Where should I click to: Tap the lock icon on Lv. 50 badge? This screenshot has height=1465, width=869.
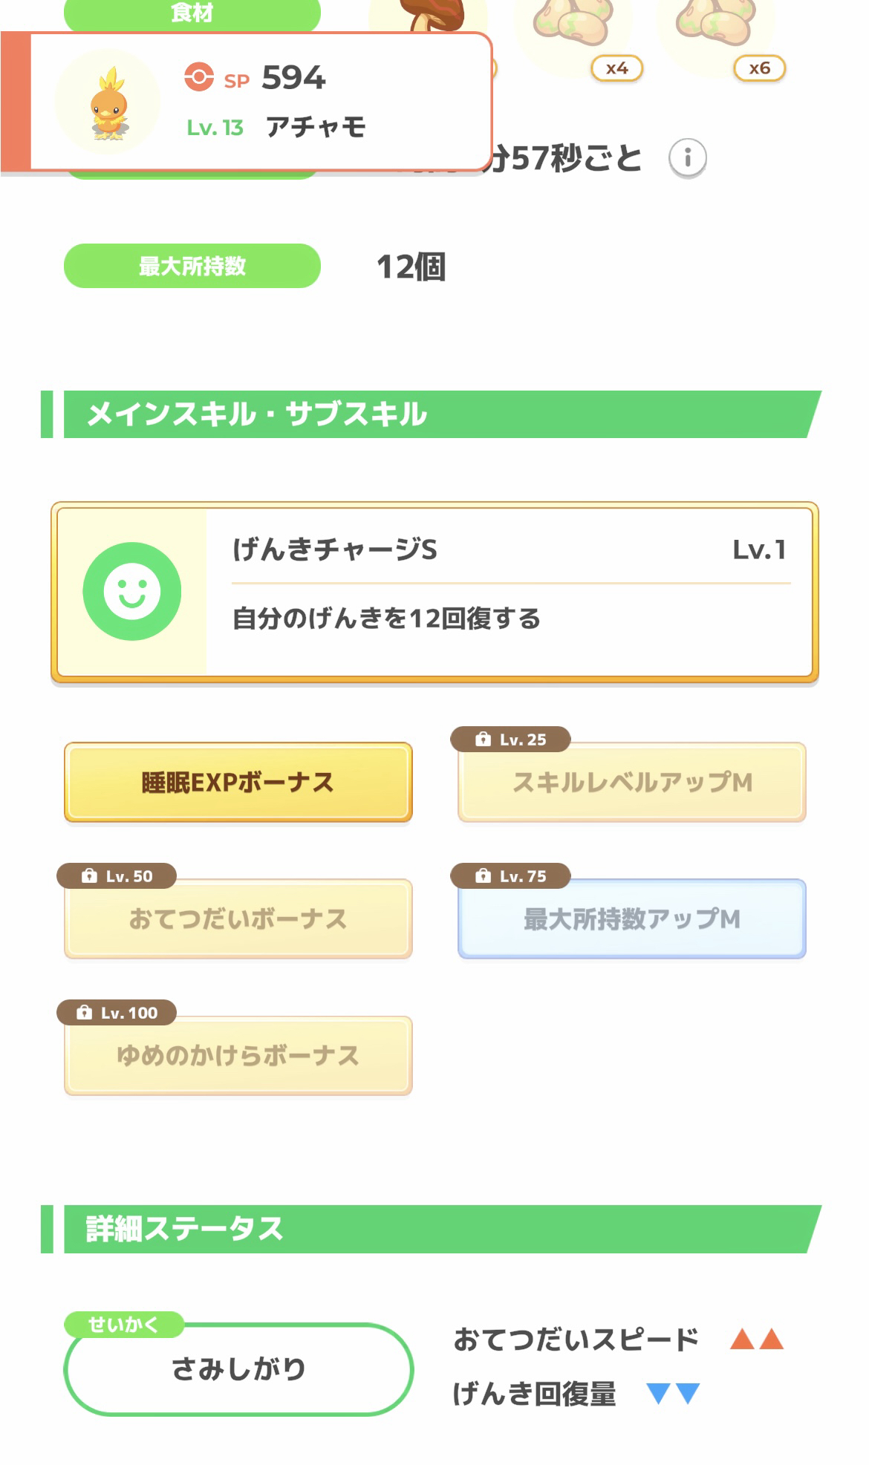click(89, 876)
